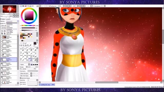
Task: Show layer Слой1 using its visibility box
Action: pyautogui.click(x=2, y=36)
